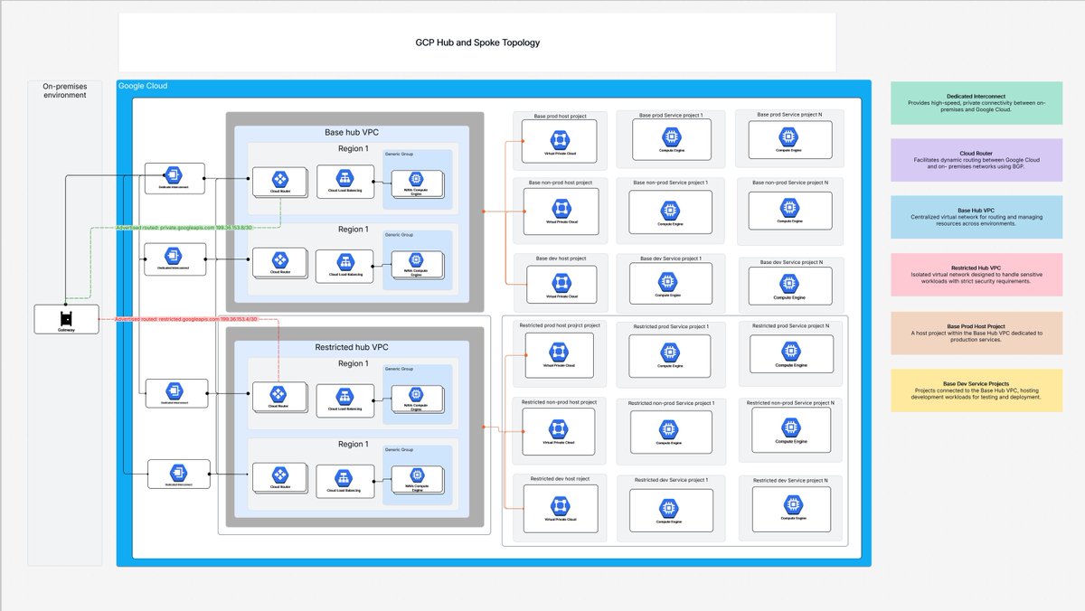Viewport: 1085px width, 611px height.
Task: Click the Base prod host project label
Action: pos(561,116)
